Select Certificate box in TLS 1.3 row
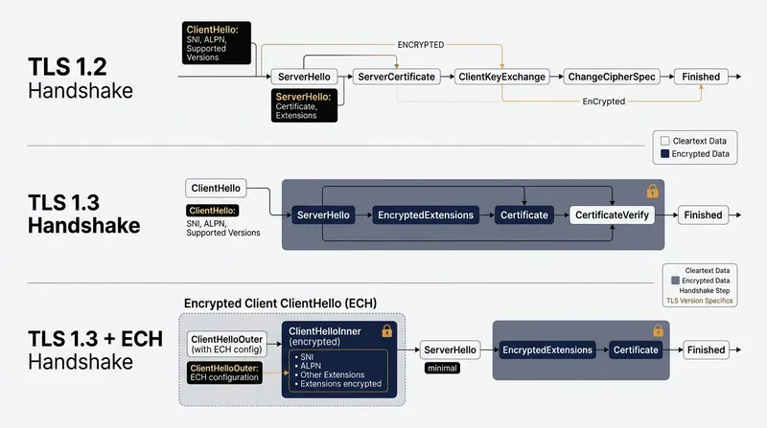The width and height of the screenshot is (767, 428). click(x=523, y=215)
